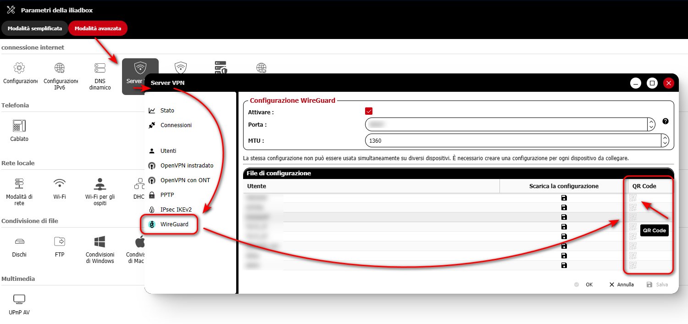
Task: Open the Wi-Fi settings icon
Action: coord(60,184)
